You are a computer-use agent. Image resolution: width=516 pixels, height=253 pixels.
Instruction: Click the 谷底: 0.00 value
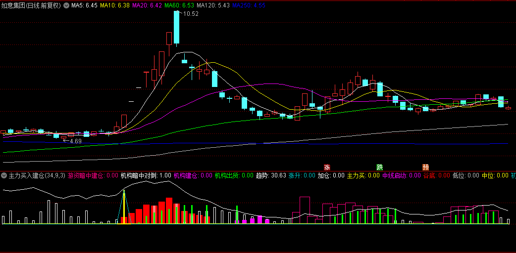click(x=437, y=175)
